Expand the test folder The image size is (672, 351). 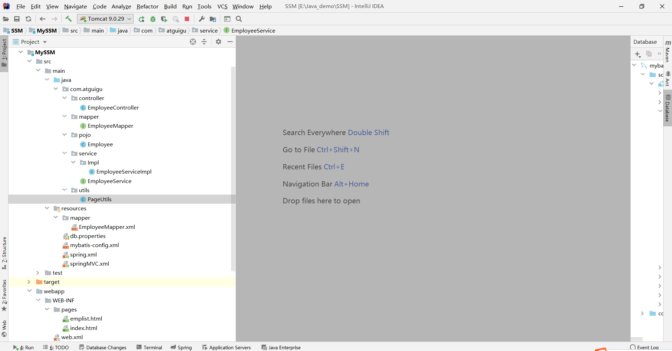click(x=38, y=273)
